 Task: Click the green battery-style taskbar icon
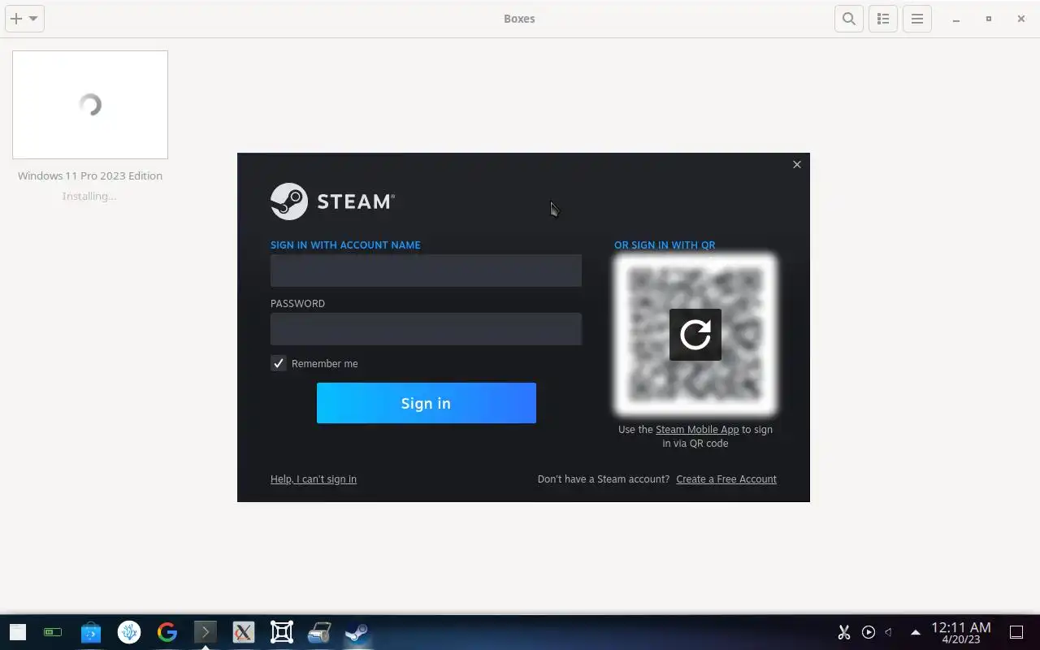click(53, 632)
